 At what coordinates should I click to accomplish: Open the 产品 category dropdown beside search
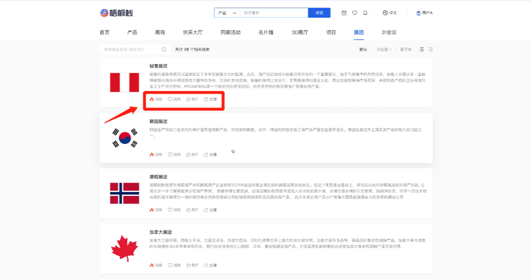(227, 13)
